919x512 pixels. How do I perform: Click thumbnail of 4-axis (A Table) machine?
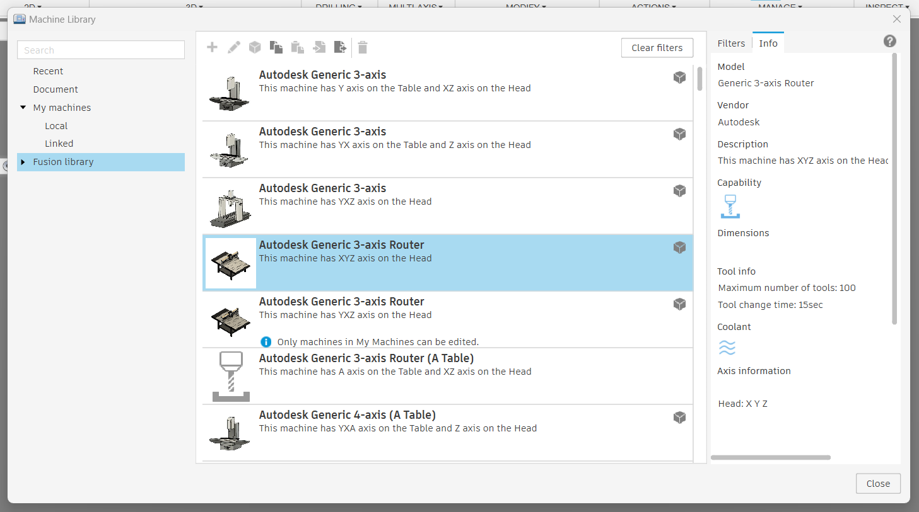230,433
